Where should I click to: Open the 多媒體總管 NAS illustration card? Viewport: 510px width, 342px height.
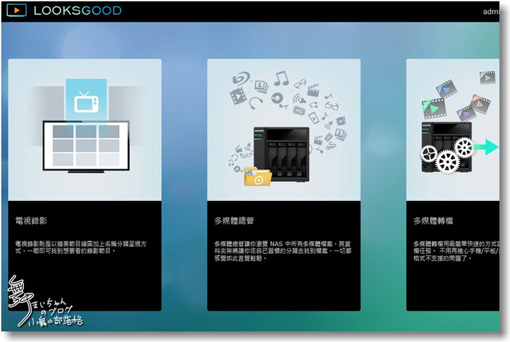tap(284, 129)
